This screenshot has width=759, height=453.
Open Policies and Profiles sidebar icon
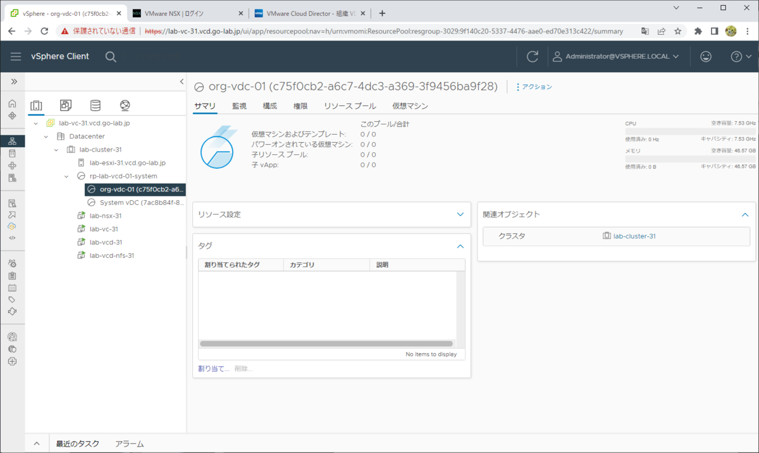tap(12, 203)
